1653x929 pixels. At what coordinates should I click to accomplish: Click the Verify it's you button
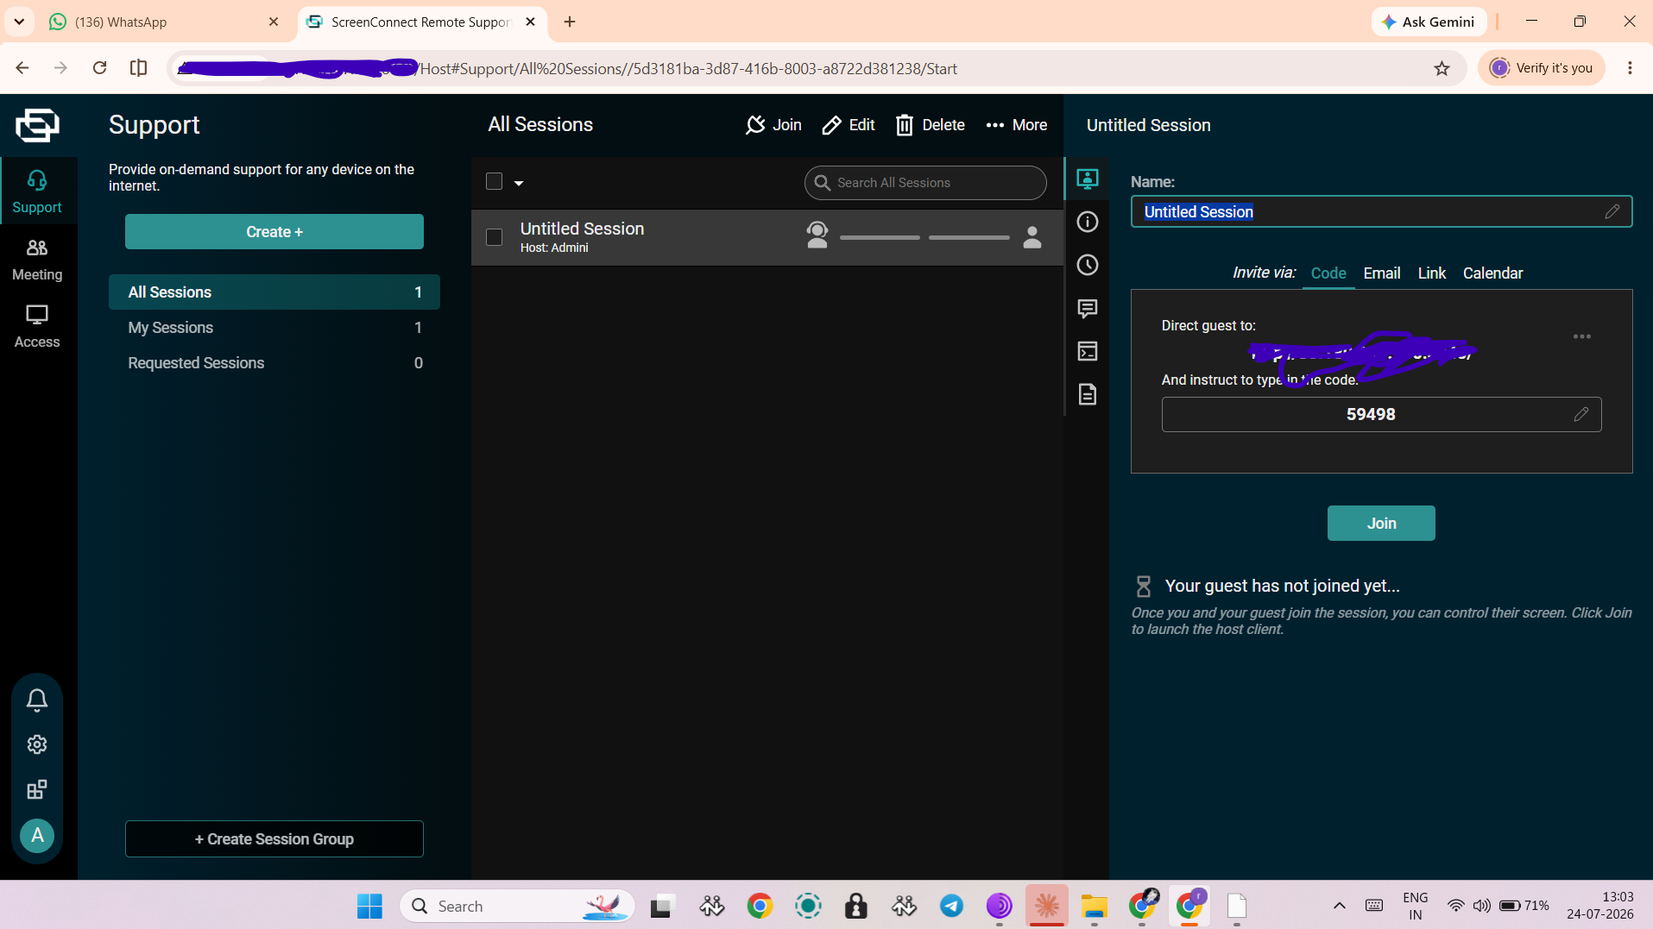(1542, 68)
